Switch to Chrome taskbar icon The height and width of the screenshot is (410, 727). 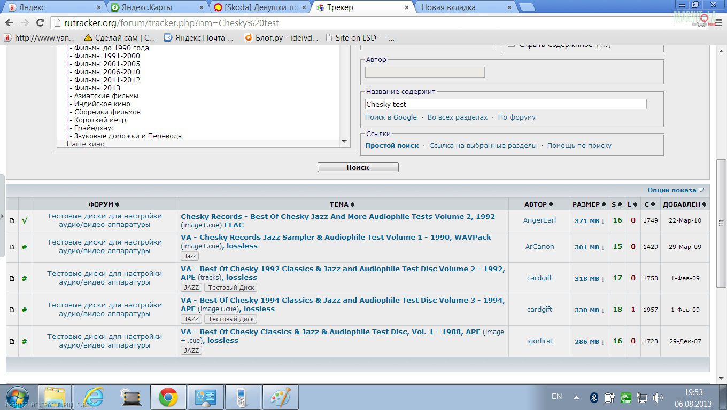tap(168, 397)
